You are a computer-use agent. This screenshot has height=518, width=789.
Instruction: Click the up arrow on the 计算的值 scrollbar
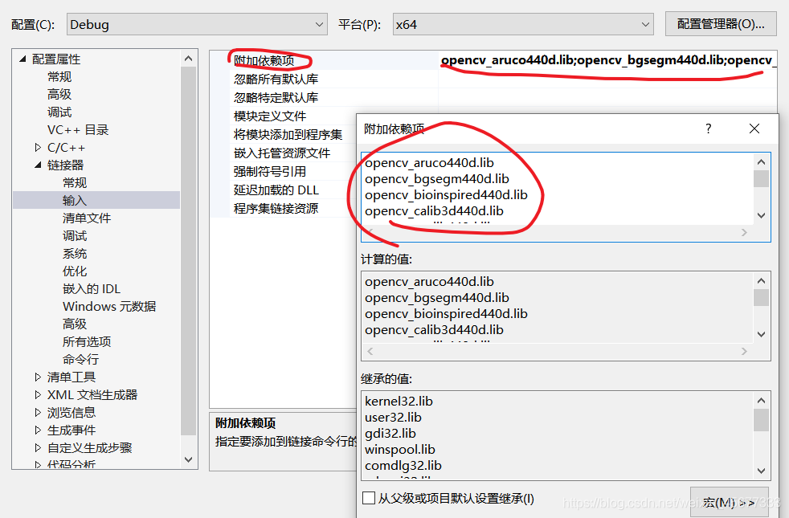point(761,279)
